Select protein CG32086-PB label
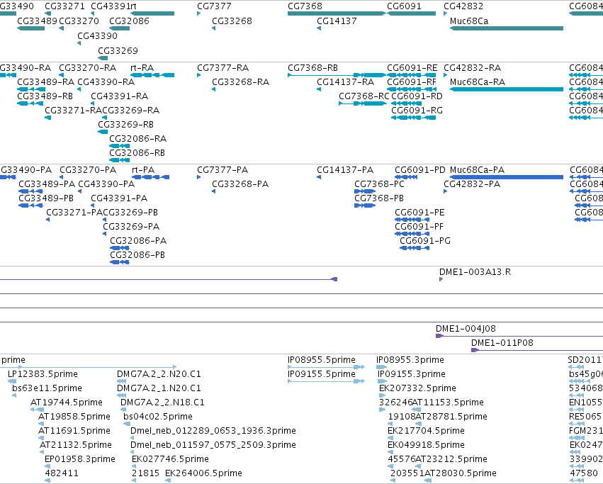 (137, 254)
